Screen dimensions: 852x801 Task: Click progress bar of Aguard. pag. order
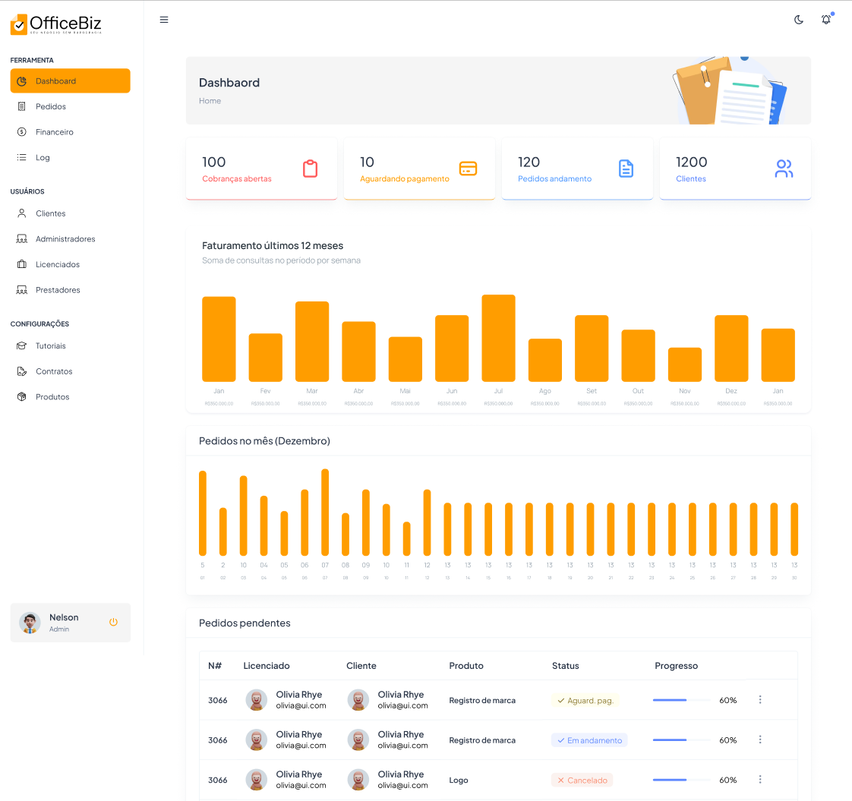coord(681,700)
